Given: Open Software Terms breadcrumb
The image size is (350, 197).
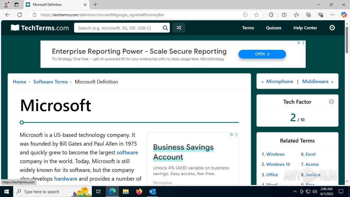Looking at the screenshot, I should [50, 82].
